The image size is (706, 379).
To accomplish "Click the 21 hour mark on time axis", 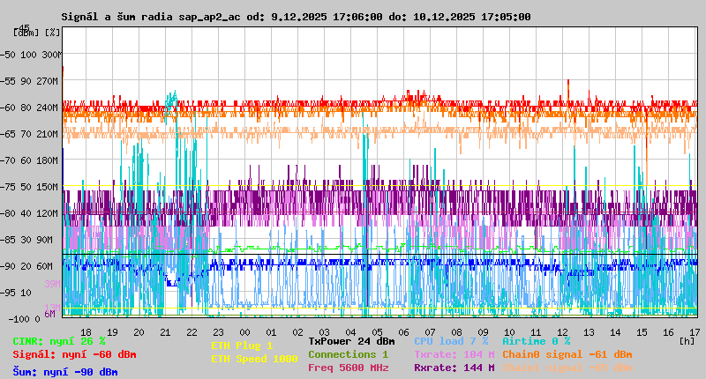I will coord(165,331).
